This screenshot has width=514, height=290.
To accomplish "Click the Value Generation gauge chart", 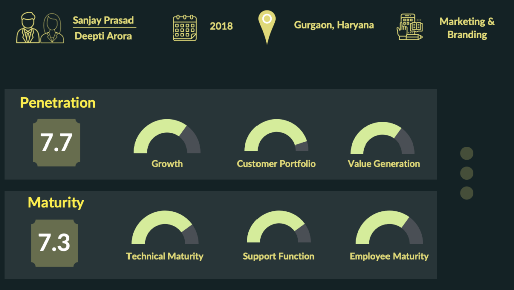I will click(382, 138).
